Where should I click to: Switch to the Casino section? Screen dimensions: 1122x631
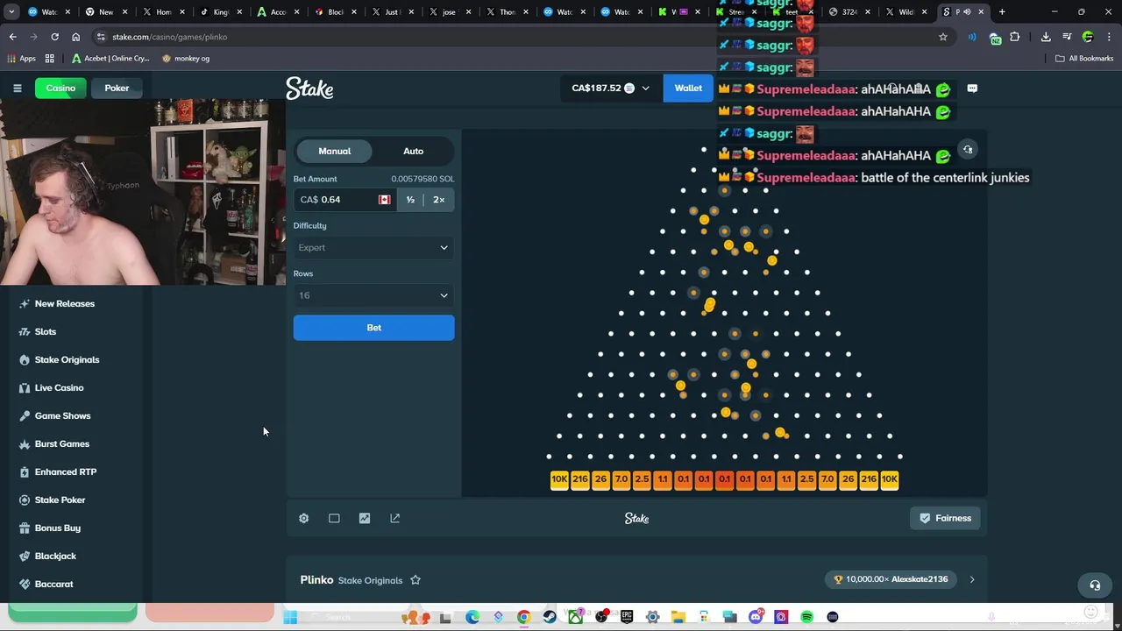coord(60,88)
